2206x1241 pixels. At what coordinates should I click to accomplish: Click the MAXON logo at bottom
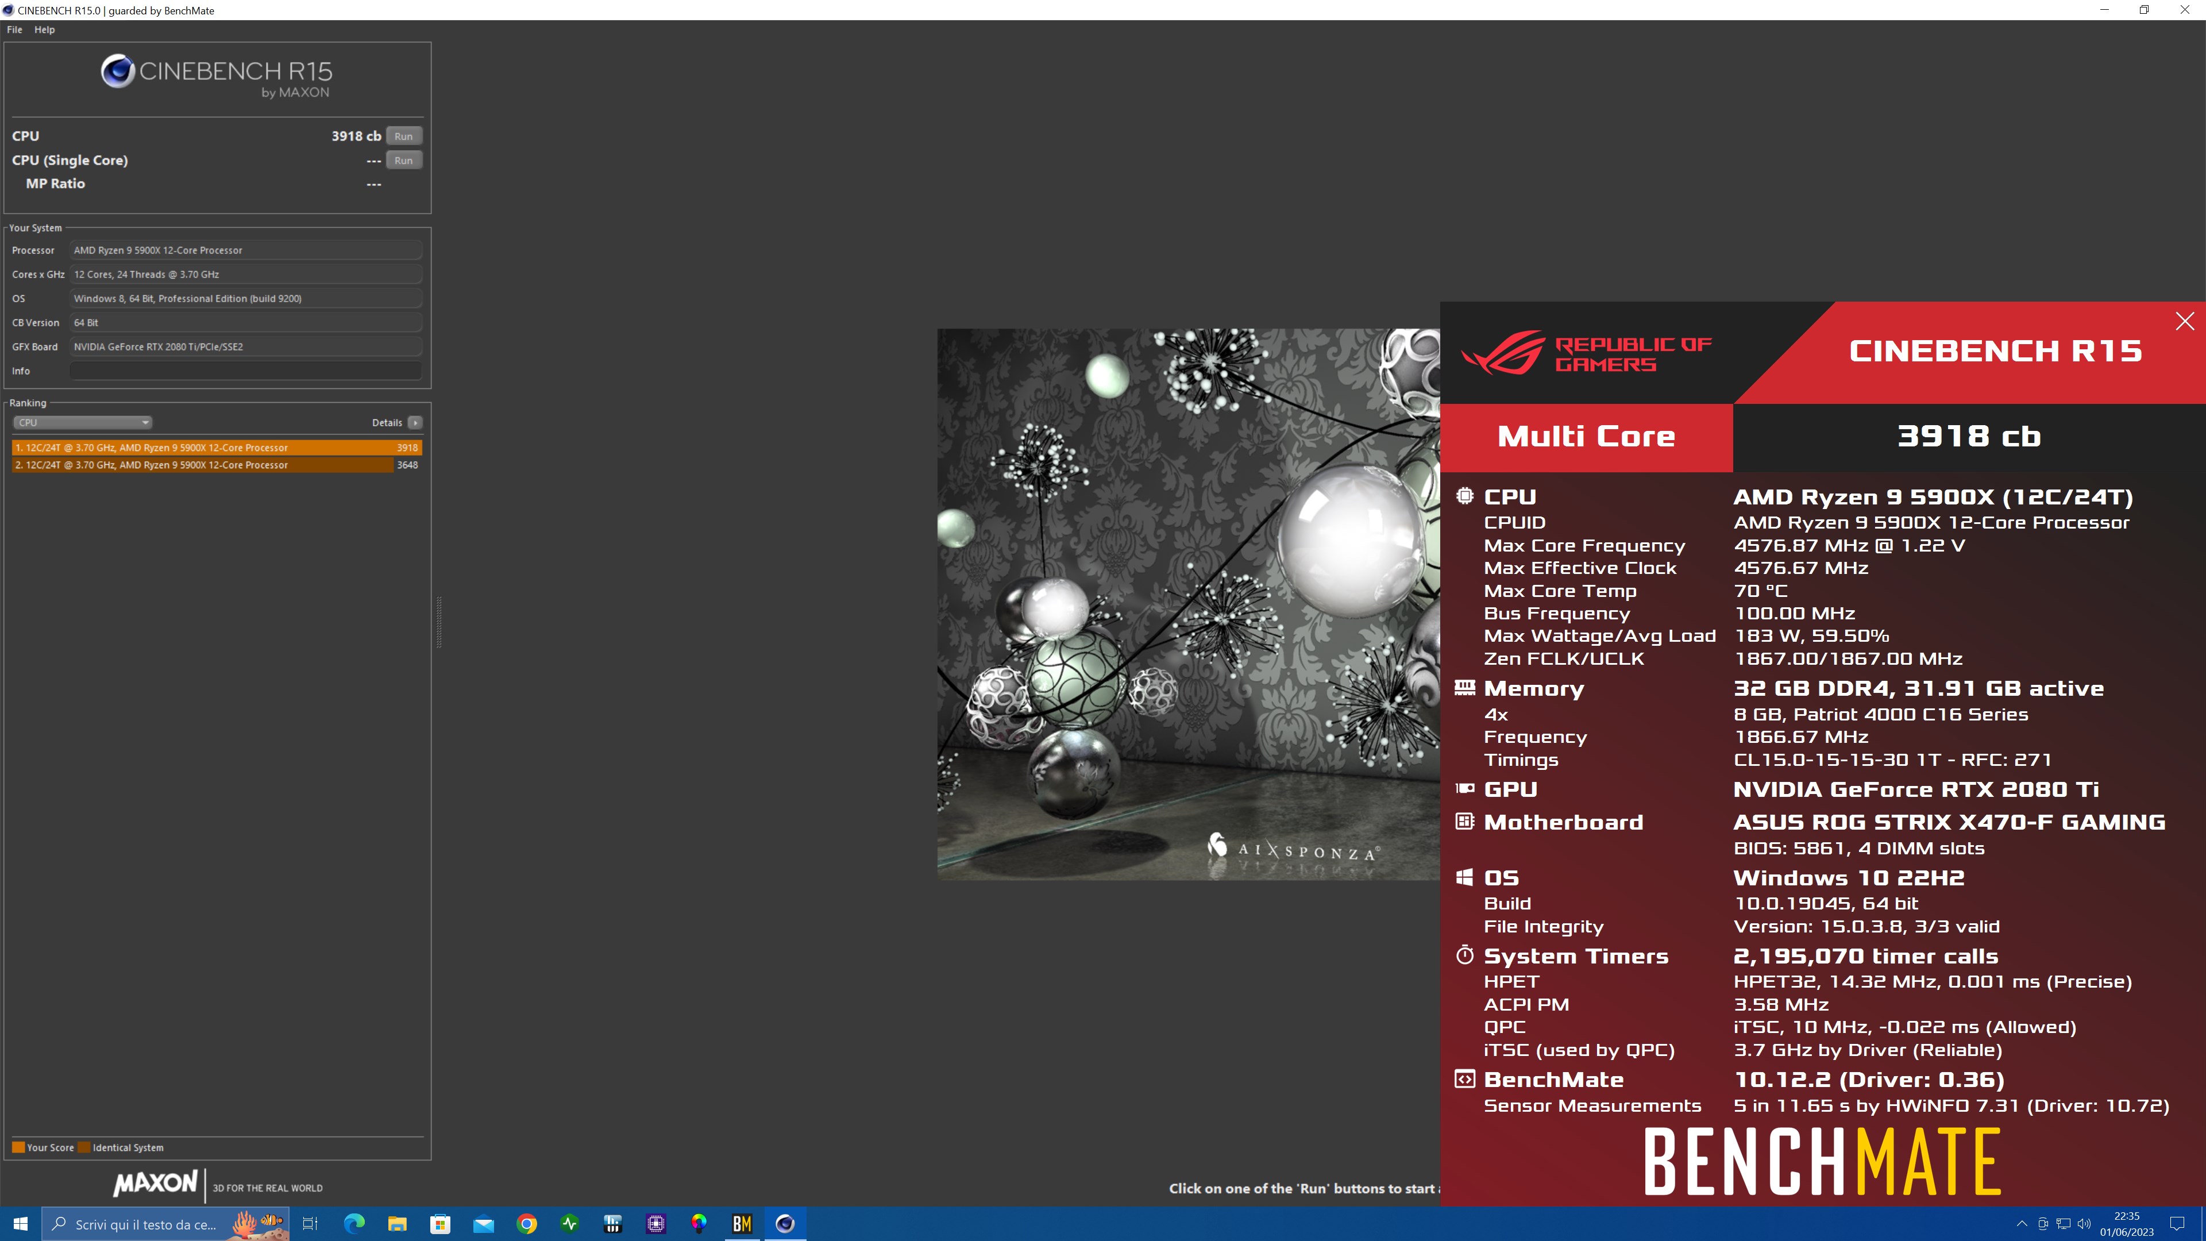tap(156, 1184)
